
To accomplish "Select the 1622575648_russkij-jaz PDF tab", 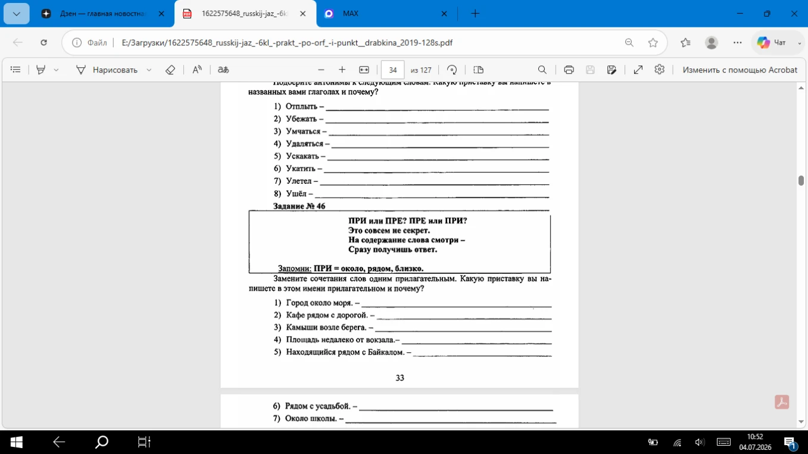I will 244,14.
